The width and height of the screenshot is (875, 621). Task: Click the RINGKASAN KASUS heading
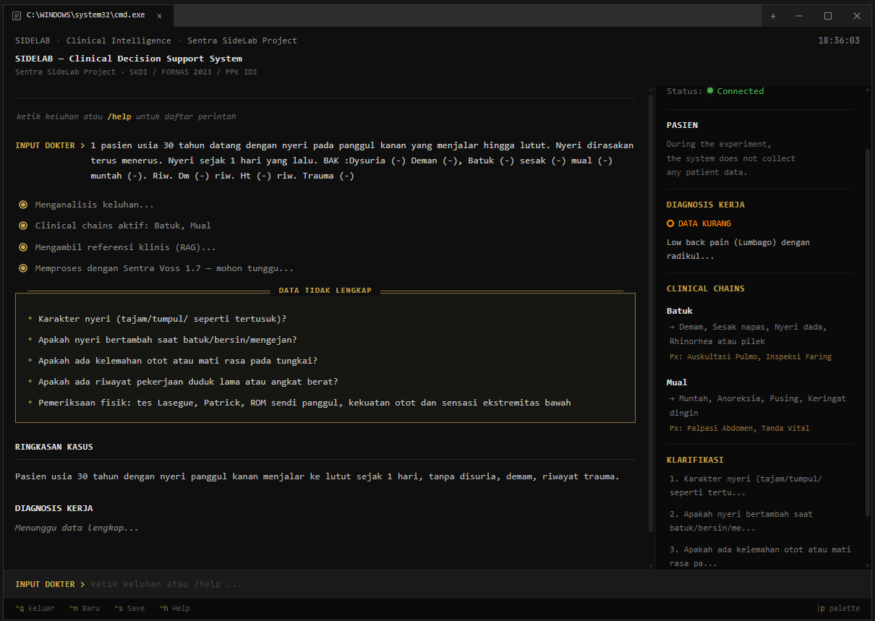click(x=54, y=447)
